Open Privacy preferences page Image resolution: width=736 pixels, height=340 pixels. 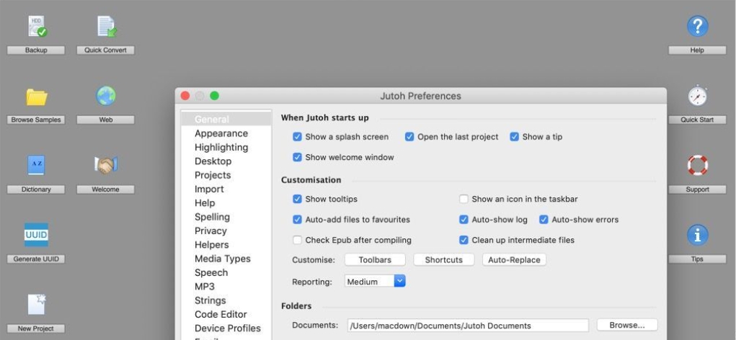pos(226,231)
